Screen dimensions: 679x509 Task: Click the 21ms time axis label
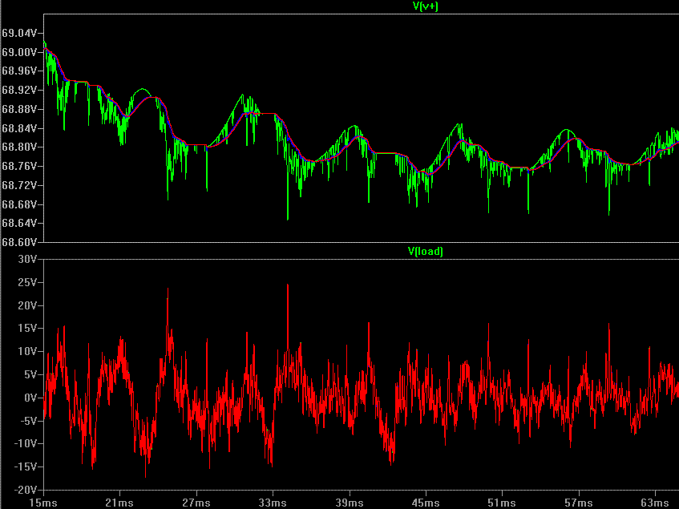click(x=119, y=503)
